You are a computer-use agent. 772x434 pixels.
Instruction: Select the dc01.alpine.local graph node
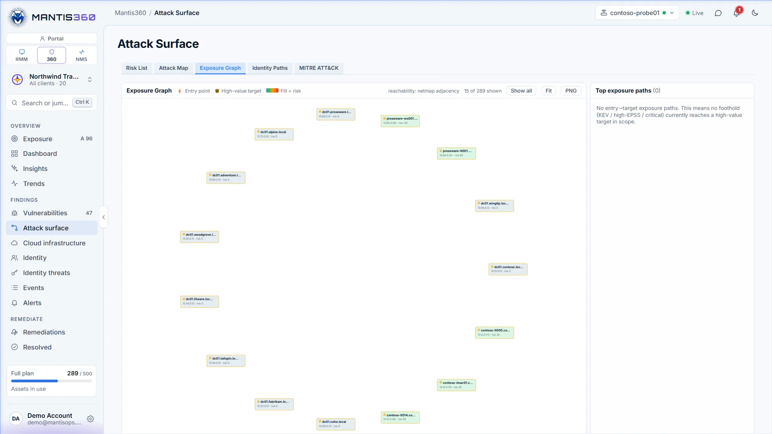click(274, 134)
